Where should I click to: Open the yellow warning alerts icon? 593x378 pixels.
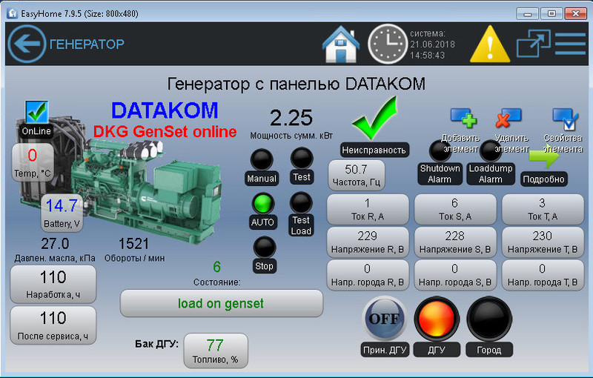point(486,44)
